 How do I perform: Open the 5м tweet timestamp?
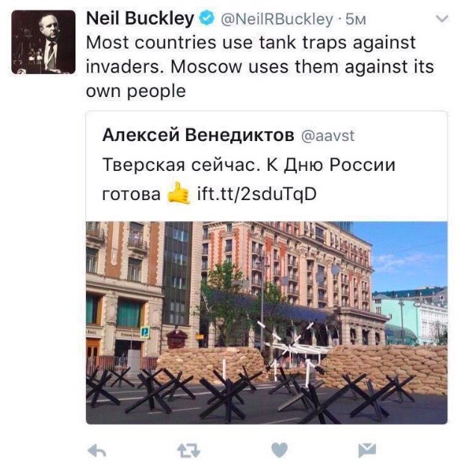tap(356, 19)
